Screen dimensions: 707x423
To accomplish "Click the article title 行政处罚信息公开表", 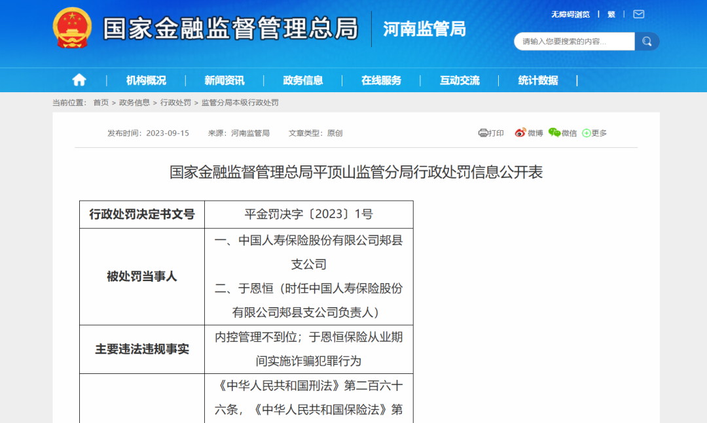I will tap(356, 172).
